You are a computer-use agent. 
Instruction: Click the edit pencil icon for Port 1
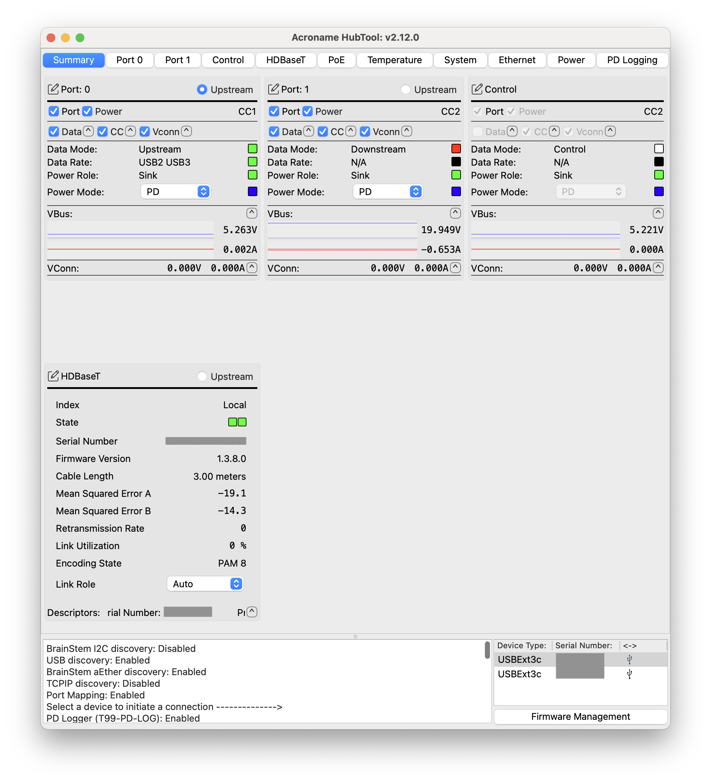[x=273, y=89]
